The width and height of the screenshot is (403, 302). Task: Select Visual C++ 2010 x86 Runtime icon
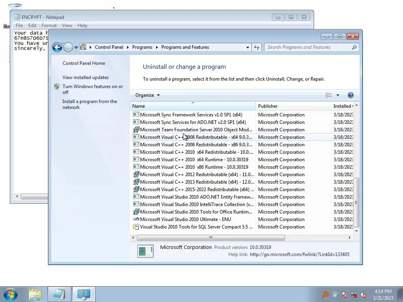136,167
